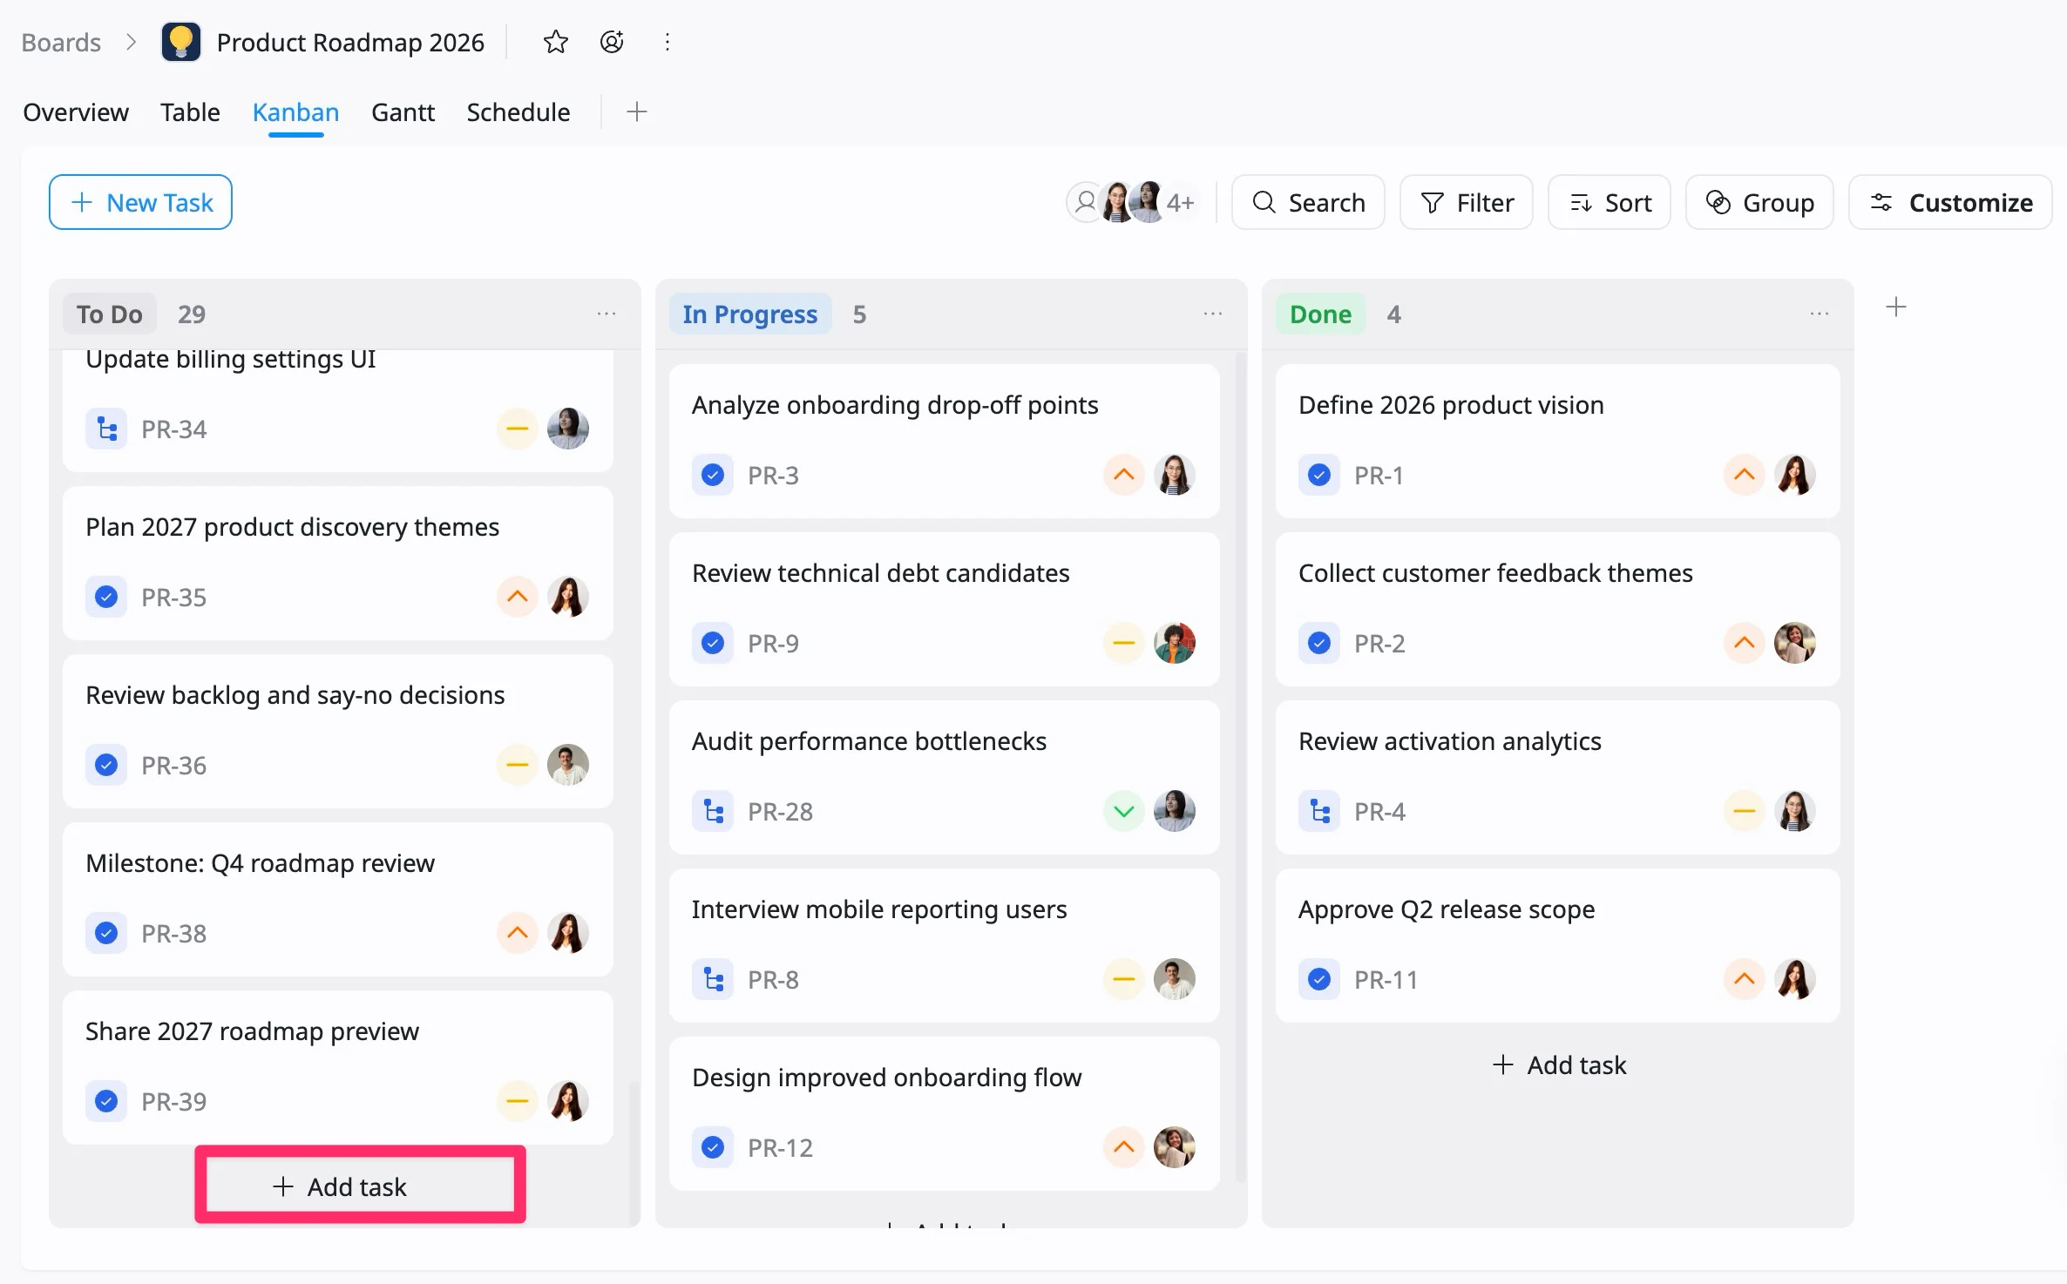Click the medium priority icon on PR-34
Image resolution: width=2067 pixels, height=1284 pixels.
[x=517, y=429]
